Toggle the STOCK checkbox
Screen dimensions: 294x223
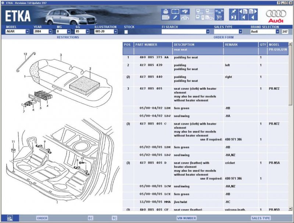(126, 32)
